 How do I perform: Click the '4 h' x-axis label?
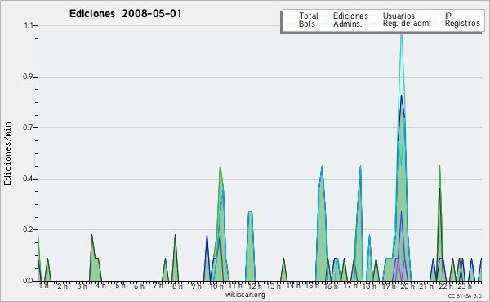pos(101,286)
